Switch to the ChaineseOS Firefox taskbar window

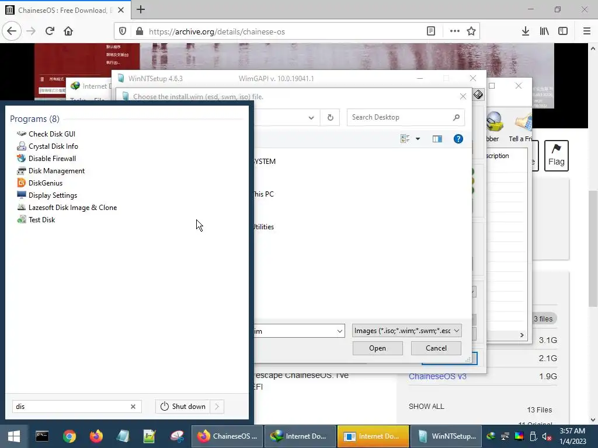point(227,436)
